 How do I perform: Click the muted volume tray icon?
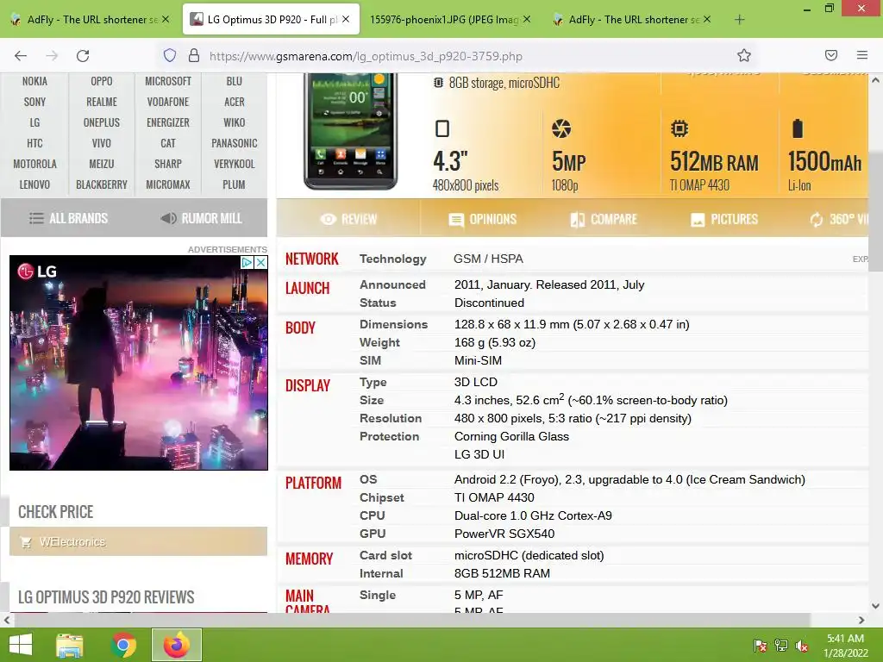click(x=802, y=646)
